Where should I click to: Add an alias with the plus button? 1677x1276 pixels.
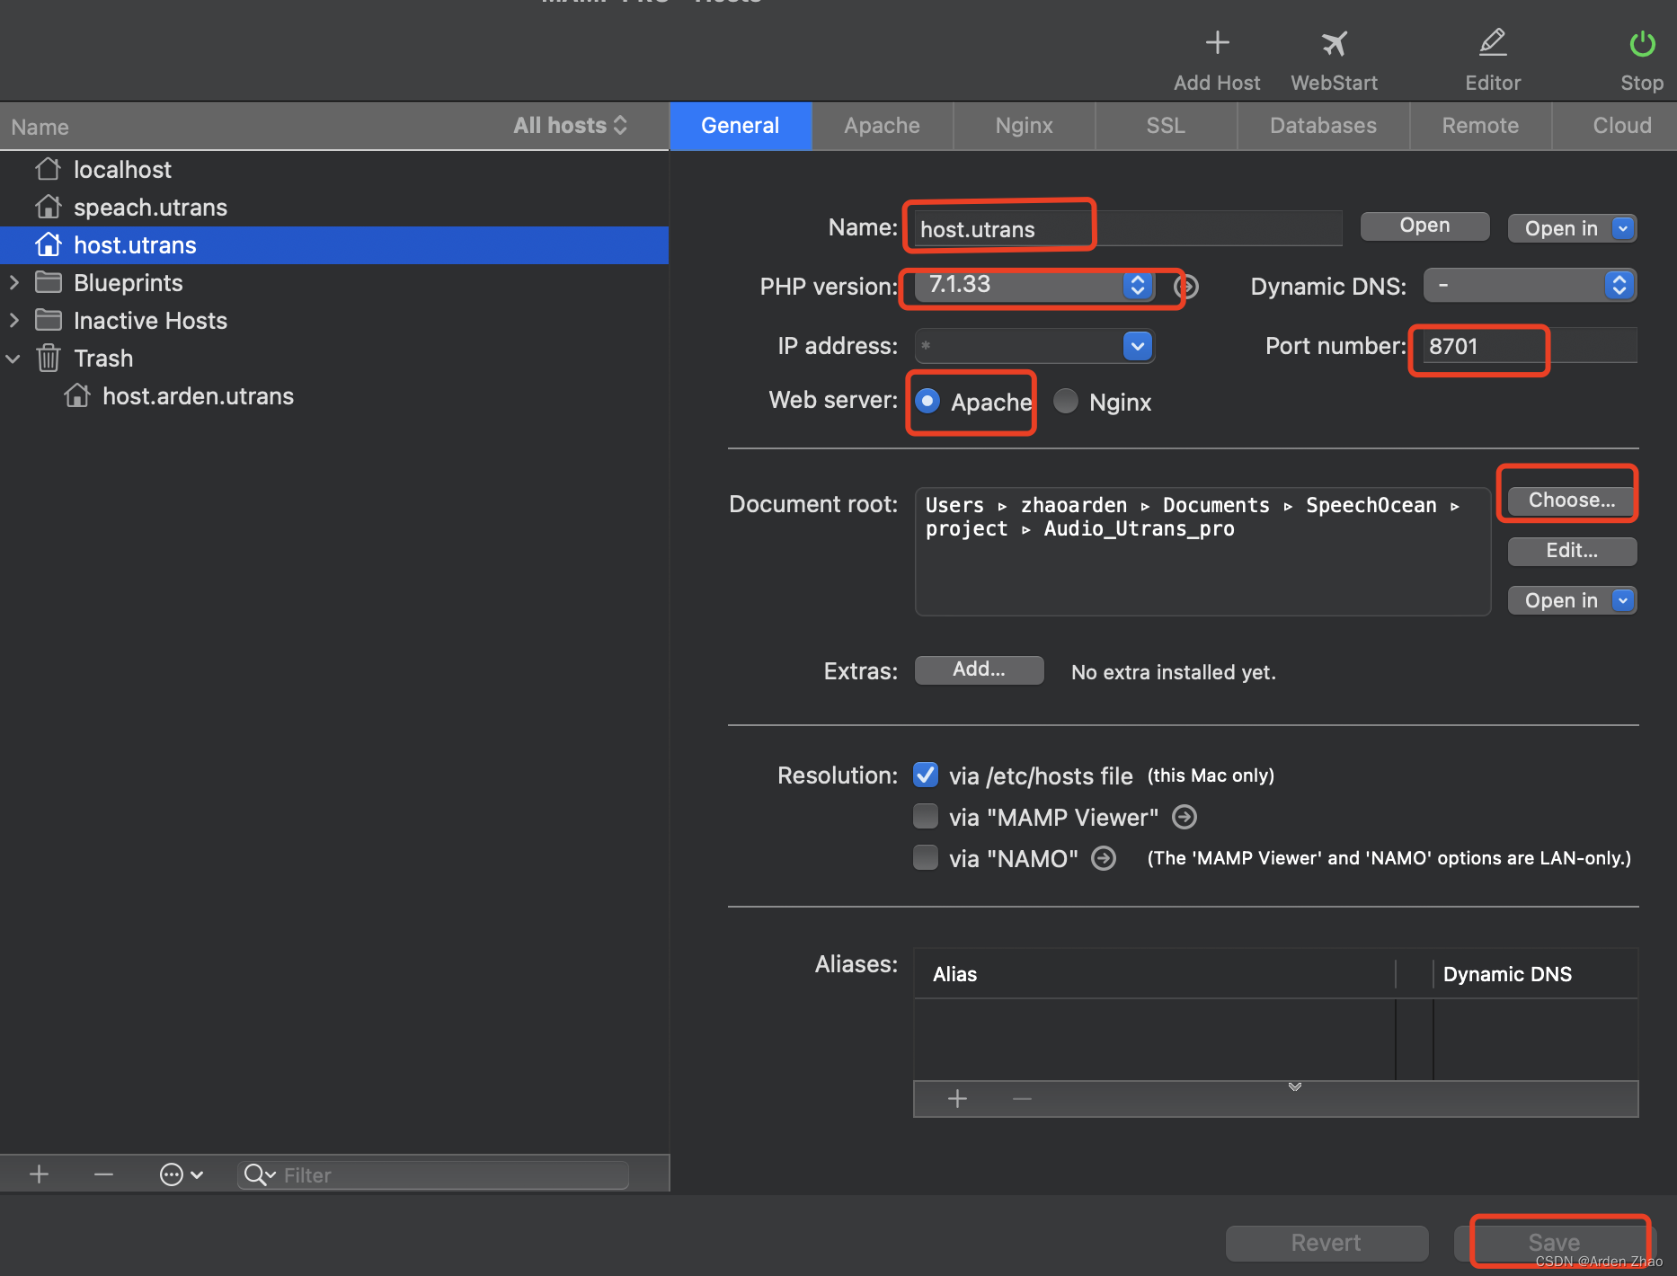(x=957, y=1098)
